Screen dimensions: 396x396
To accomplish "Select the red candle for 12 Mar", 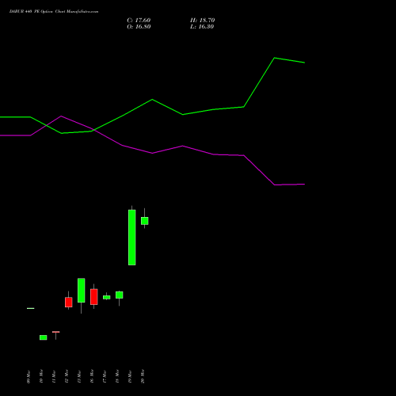I will pos(69,302).
